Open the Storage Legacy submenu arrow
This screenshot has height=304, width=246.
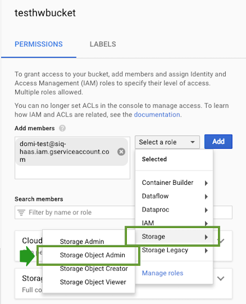point(206,250)
